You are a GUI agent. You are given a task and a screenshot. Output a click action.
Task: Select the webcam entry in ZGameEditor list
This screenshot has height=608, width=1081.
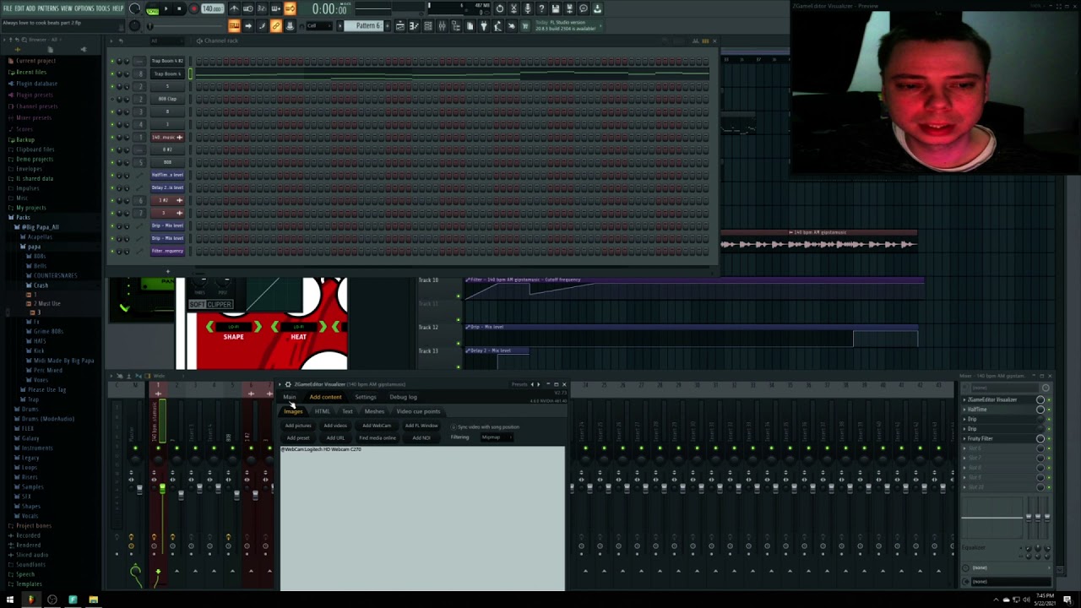coord(321,449)
